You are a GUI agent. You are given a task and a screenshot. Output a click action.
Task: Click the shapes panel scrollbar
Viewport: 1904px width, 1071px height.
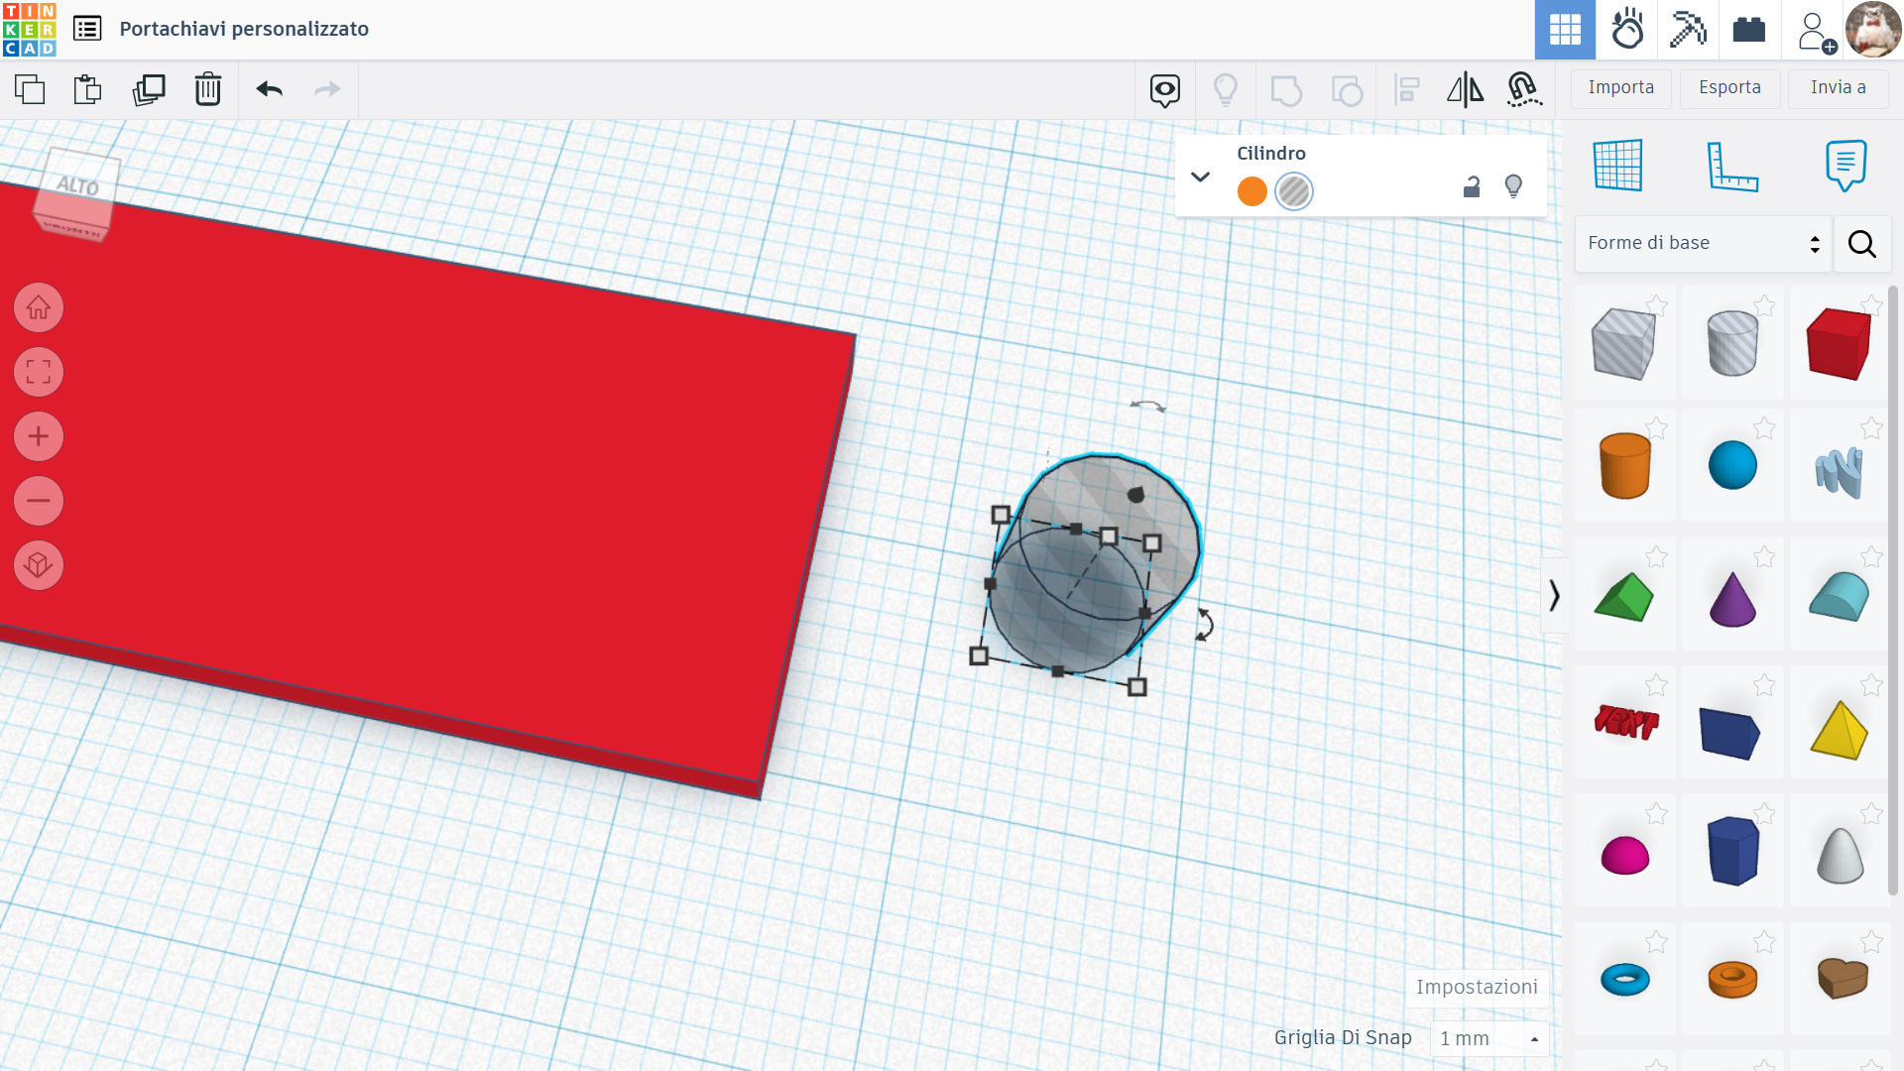1894,590
